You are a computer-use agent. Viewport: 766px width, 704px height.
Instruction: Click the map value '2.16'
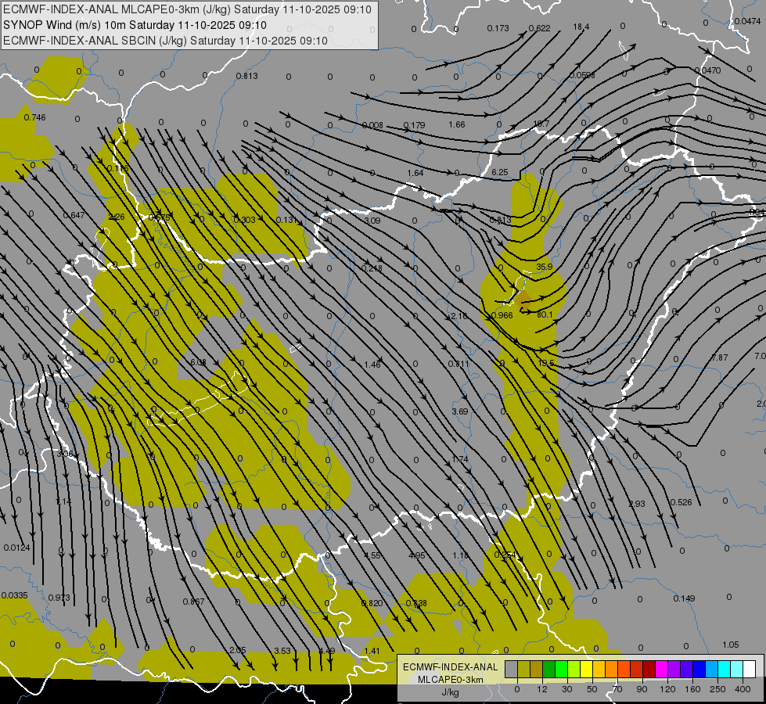pos(459,316)
